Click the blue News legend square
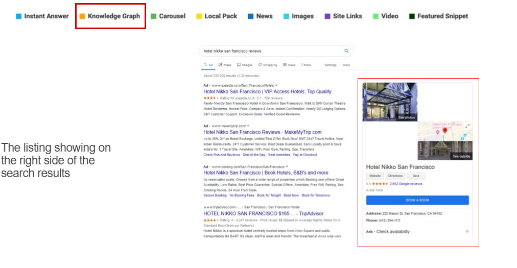This screenshot has width=517, height=268. click(251, 16)
